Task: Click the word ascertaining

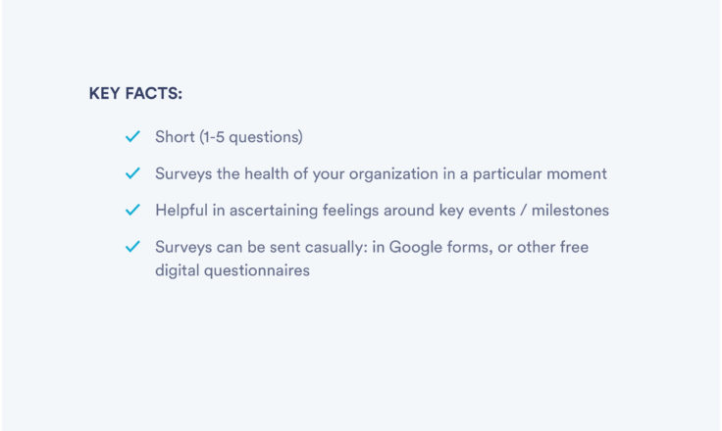Action: [274, 211]
